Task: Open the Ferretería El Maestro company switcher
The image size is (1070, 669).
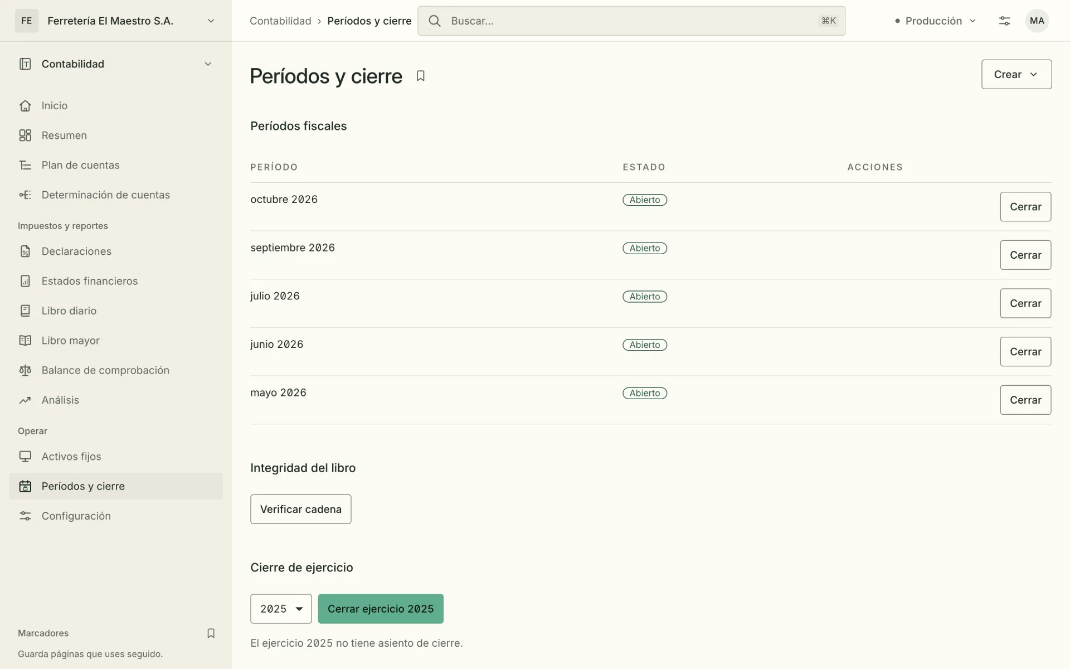Action: point(116,21)
